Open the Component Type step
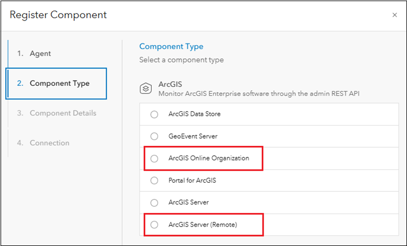This screenshot has width=407, height=246. (59, 83)
